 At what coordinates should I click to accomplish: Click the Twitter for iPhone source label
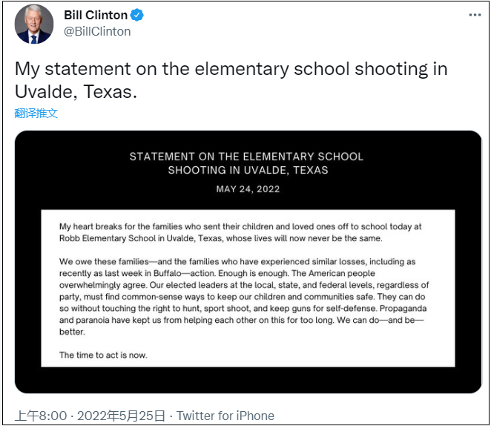point(225,416)
